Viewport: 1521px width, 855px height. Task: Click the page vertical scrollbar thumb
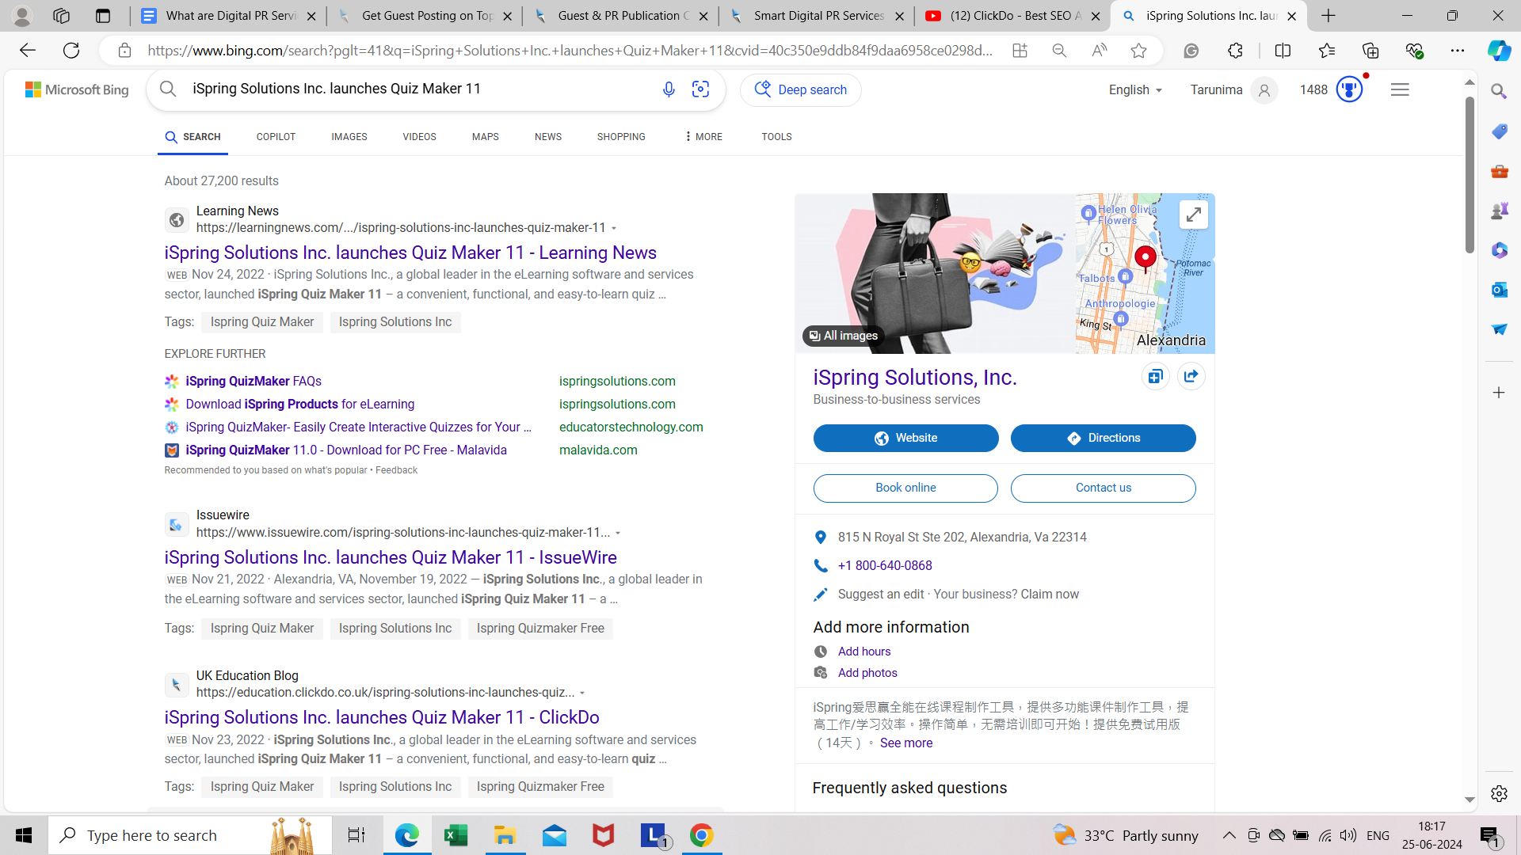click(x=1470, y=174)
